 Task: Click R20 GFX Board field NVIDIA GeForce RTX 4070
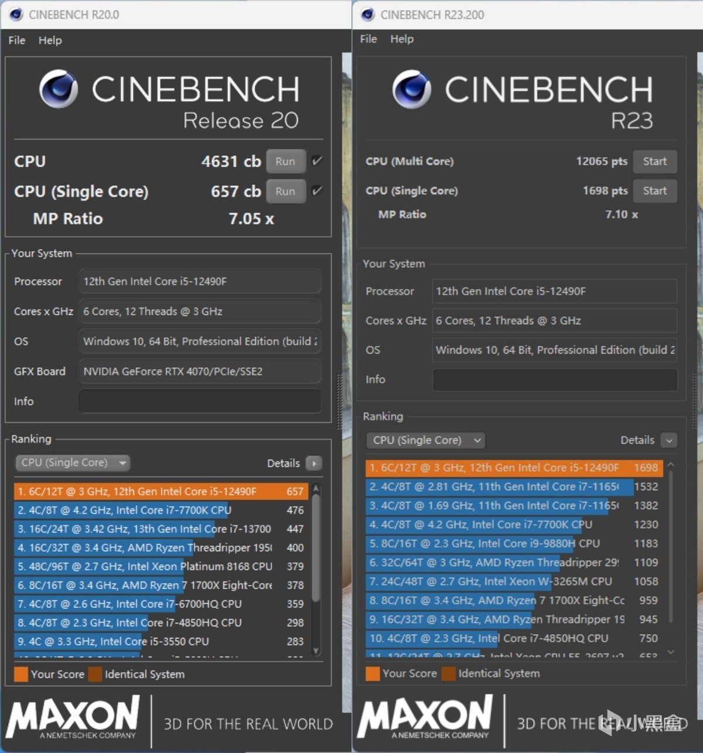(x=200, y=372)
